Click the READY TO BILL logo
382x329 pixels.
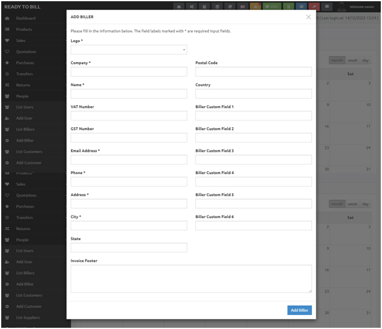coord(22,7)
